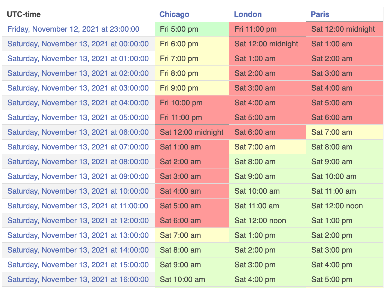Open the Saturday 09:00:00 UTC time link
The image size is (384, 288).
point(78,176)
